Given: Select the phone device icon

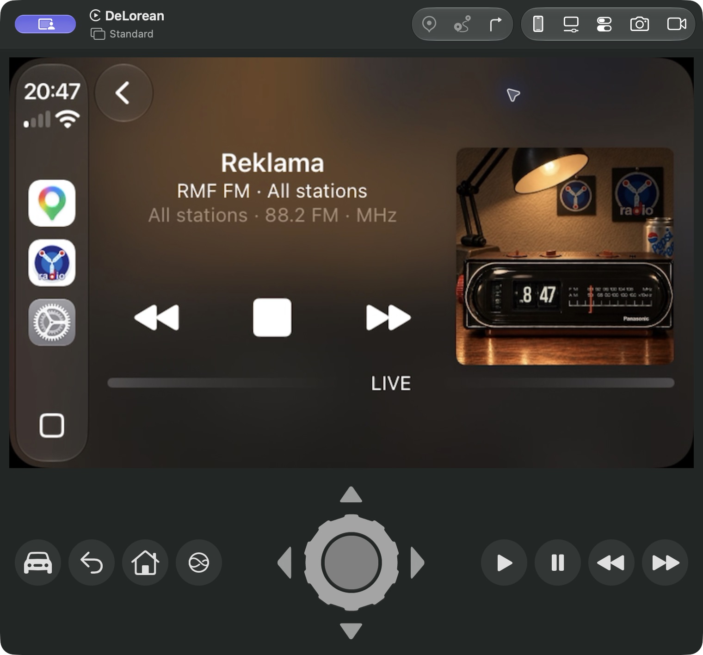Looking at the screenshot, I should 538,24.
